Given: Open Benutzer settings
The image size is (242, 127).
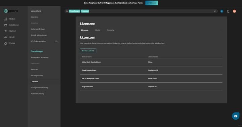Looking at the screenshot, I should coord(34,70).
